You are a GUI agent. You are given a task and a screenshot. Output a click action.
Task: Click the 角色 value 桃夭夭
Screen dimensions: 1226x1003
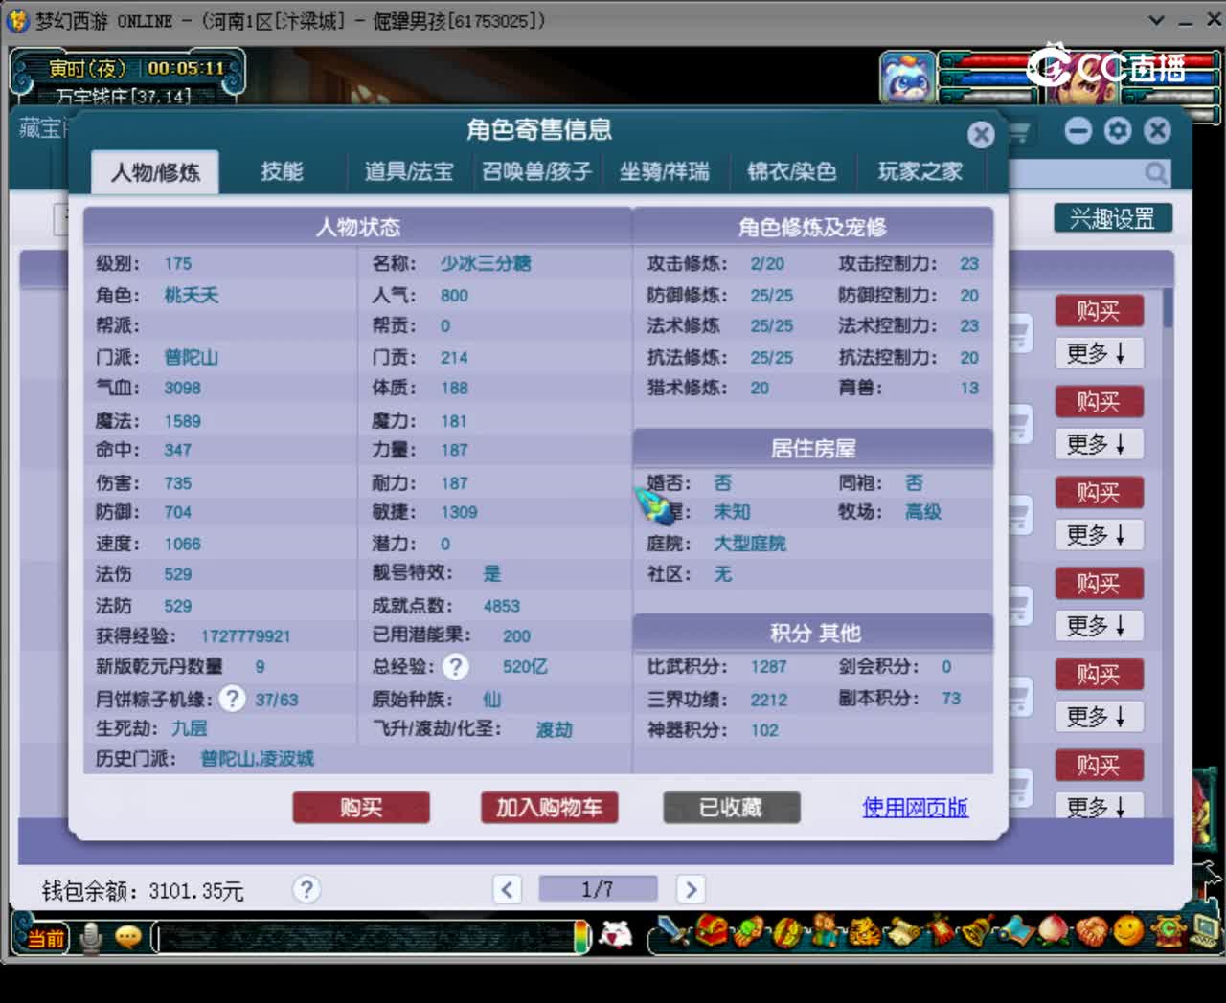192,295
